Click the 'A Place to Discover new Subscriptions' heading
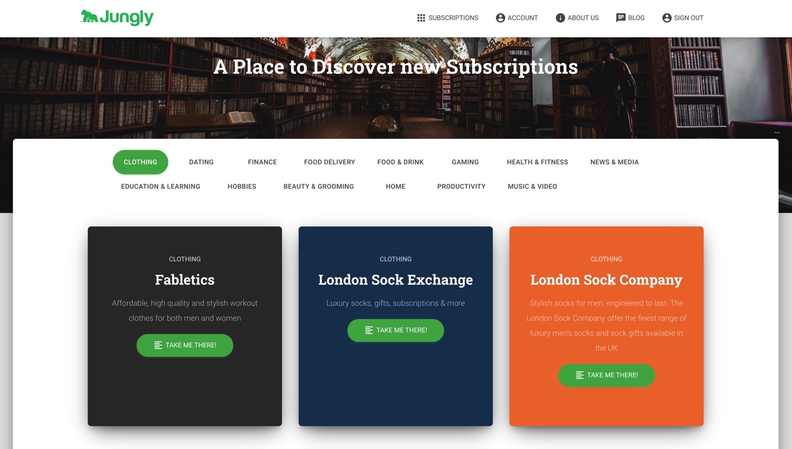Screen dimensions: 792x449 396,67
